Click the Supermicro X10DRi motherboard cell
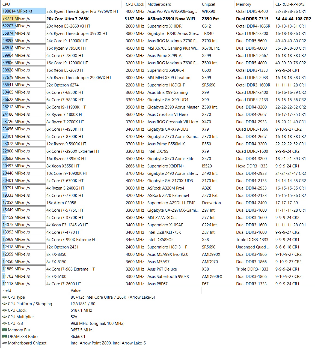 165,26
